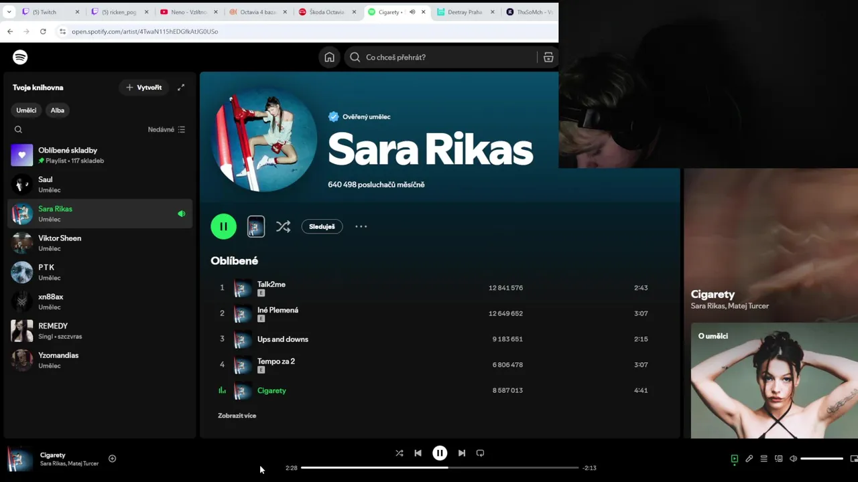Skip to the previous track
The width and height of the screenshot is (858, 482).
[x=418, y=453]
